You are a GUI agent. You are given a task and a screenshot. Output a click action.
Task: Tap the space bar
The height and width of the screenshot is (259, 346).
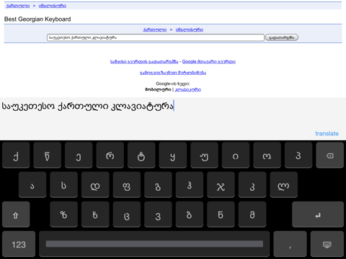(154, 244)
